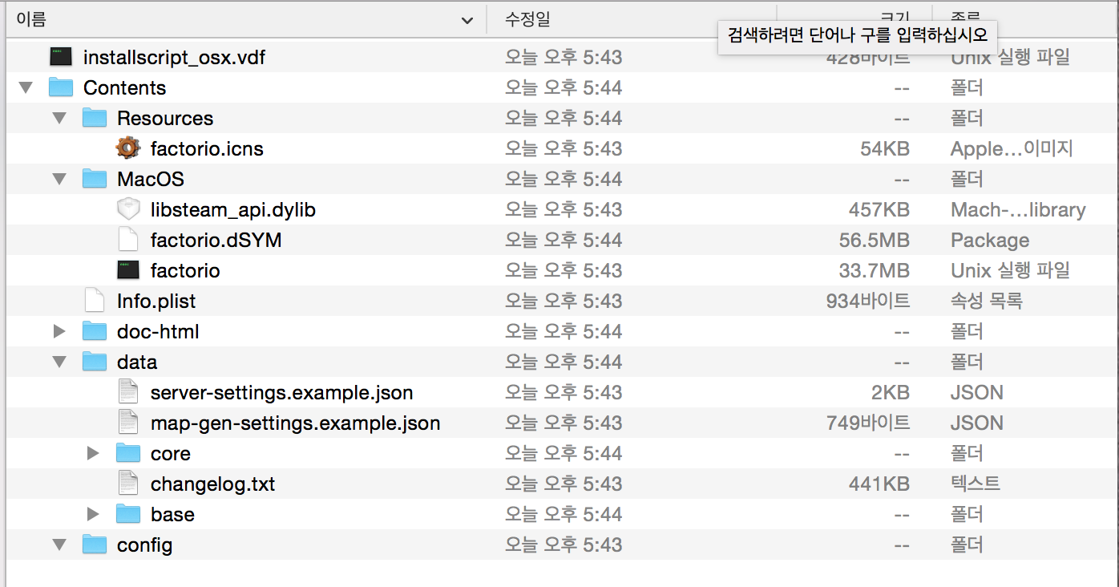
Task: Expand the doc-html folder
Action: tap(59, 331)
